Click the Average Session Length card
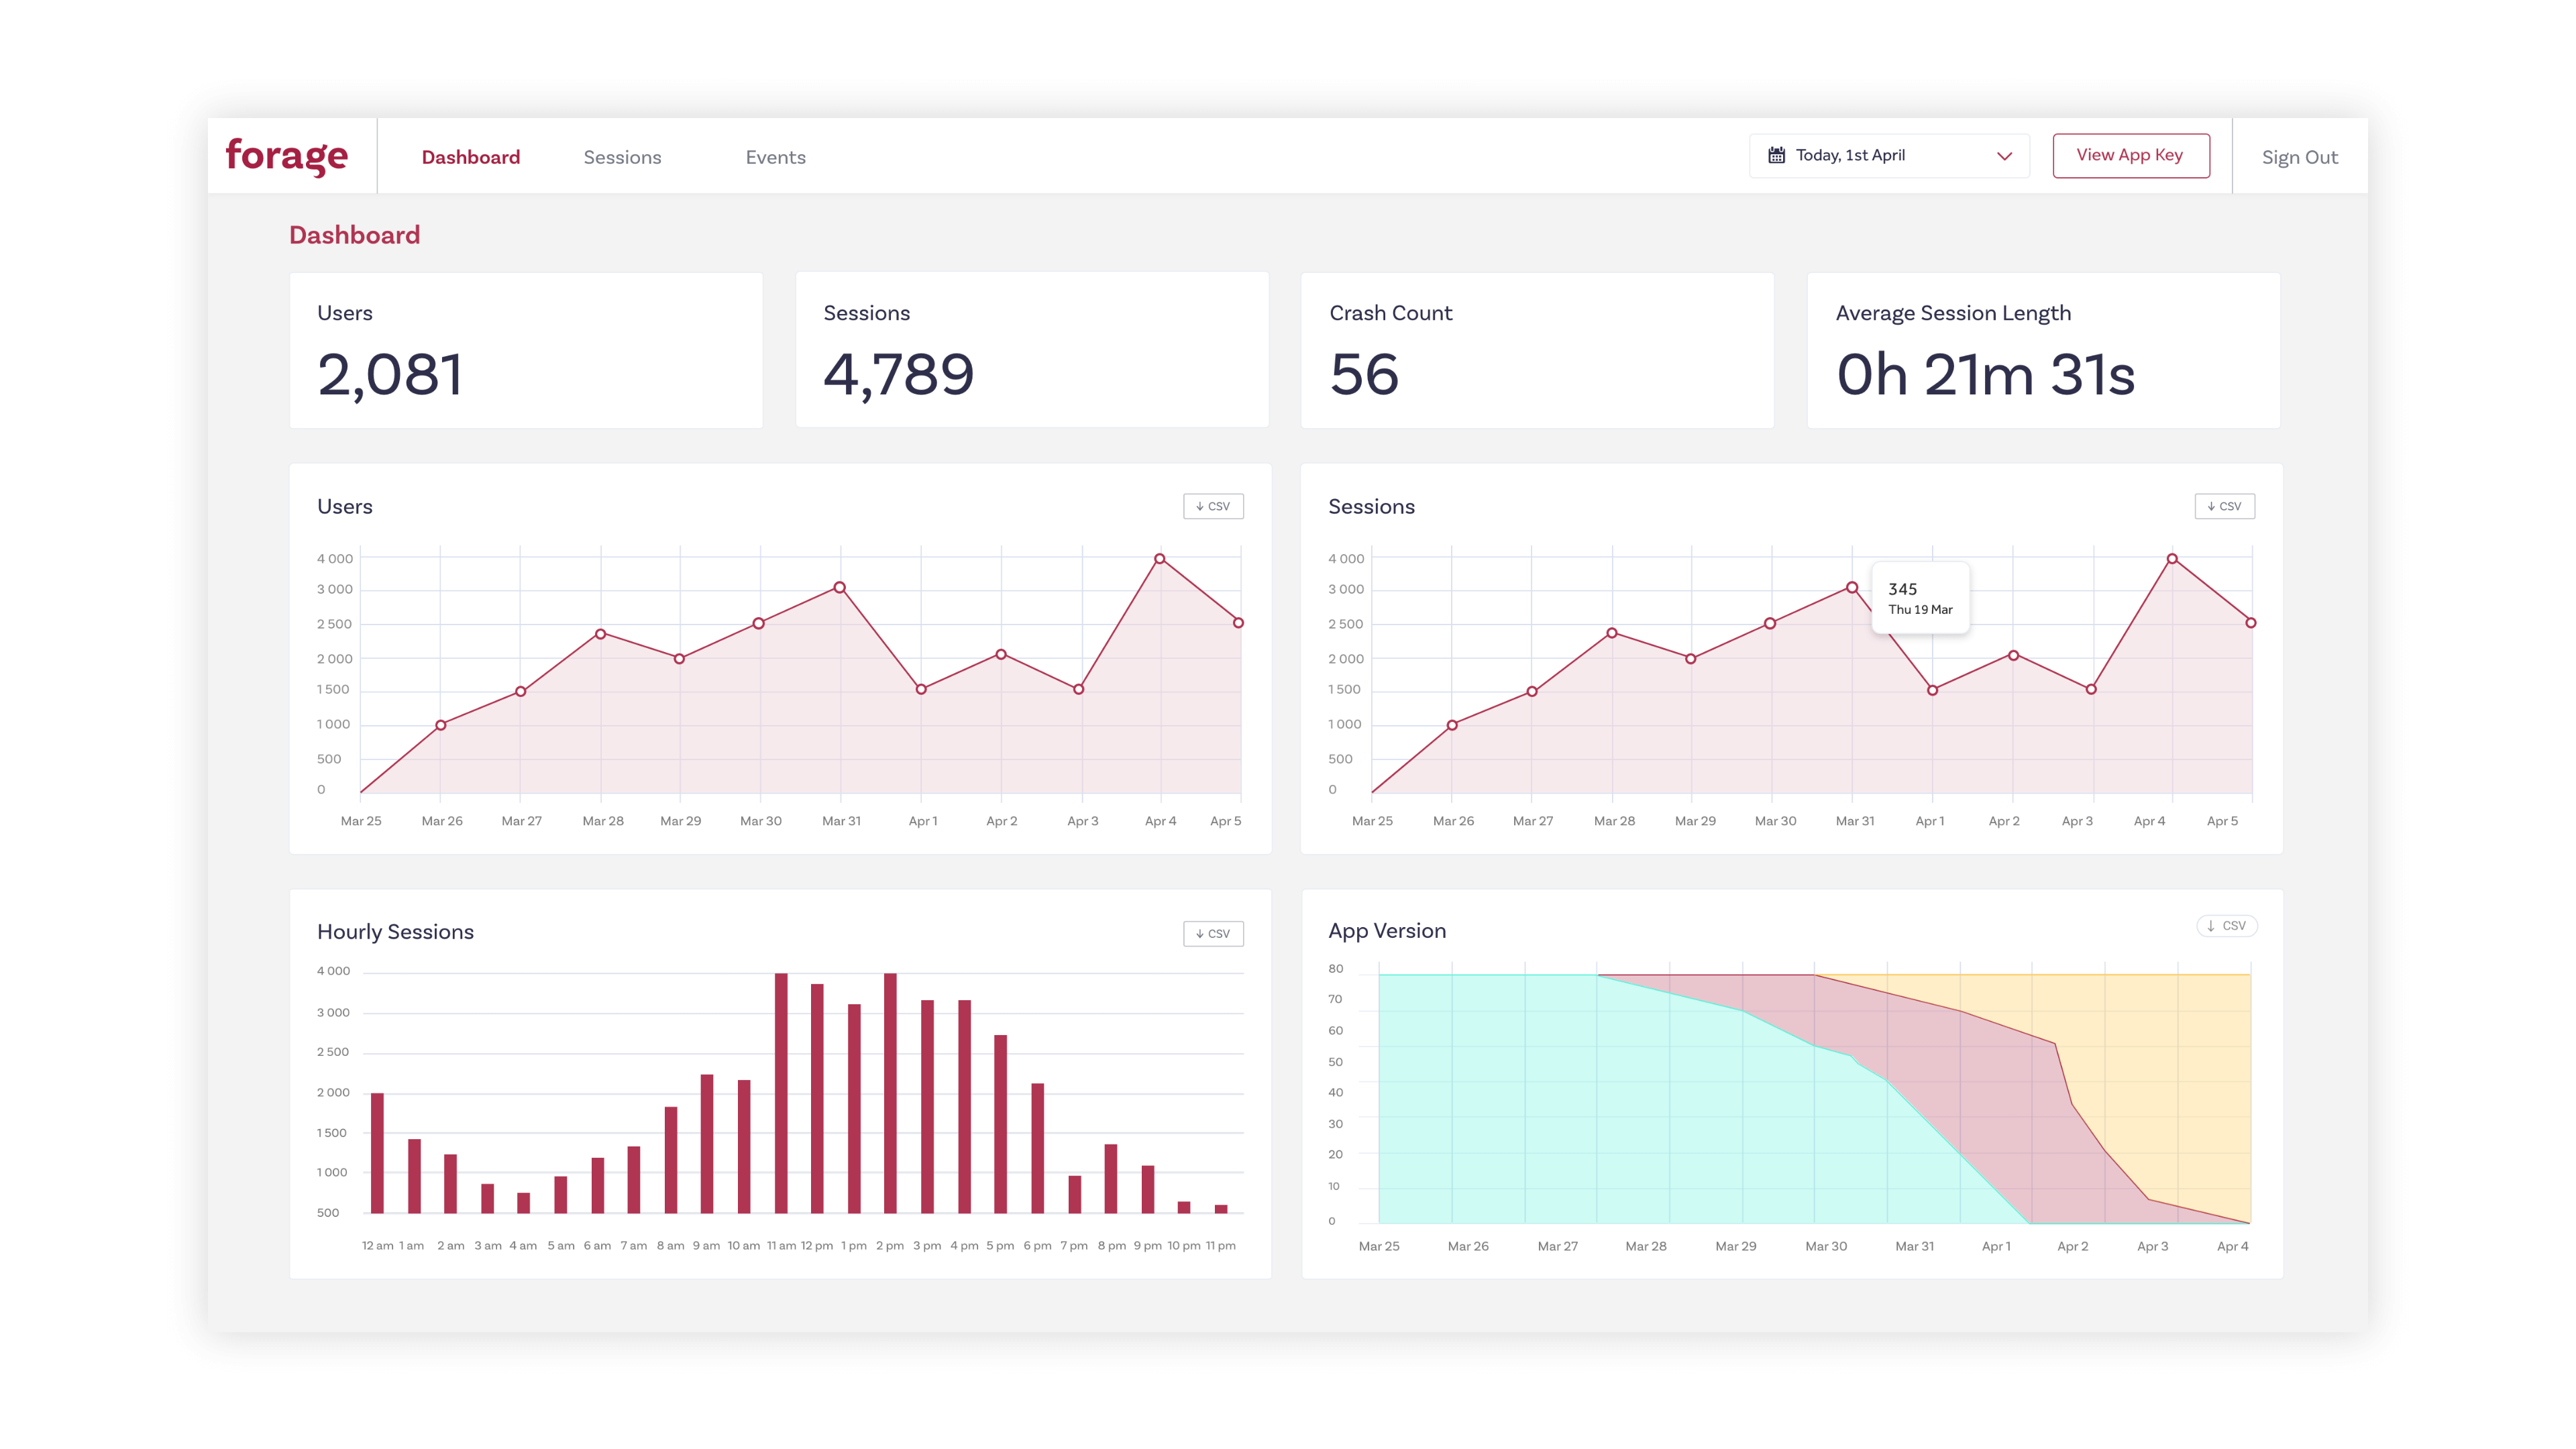This screenshot has width=2576, height=1449. (2043, 350)
